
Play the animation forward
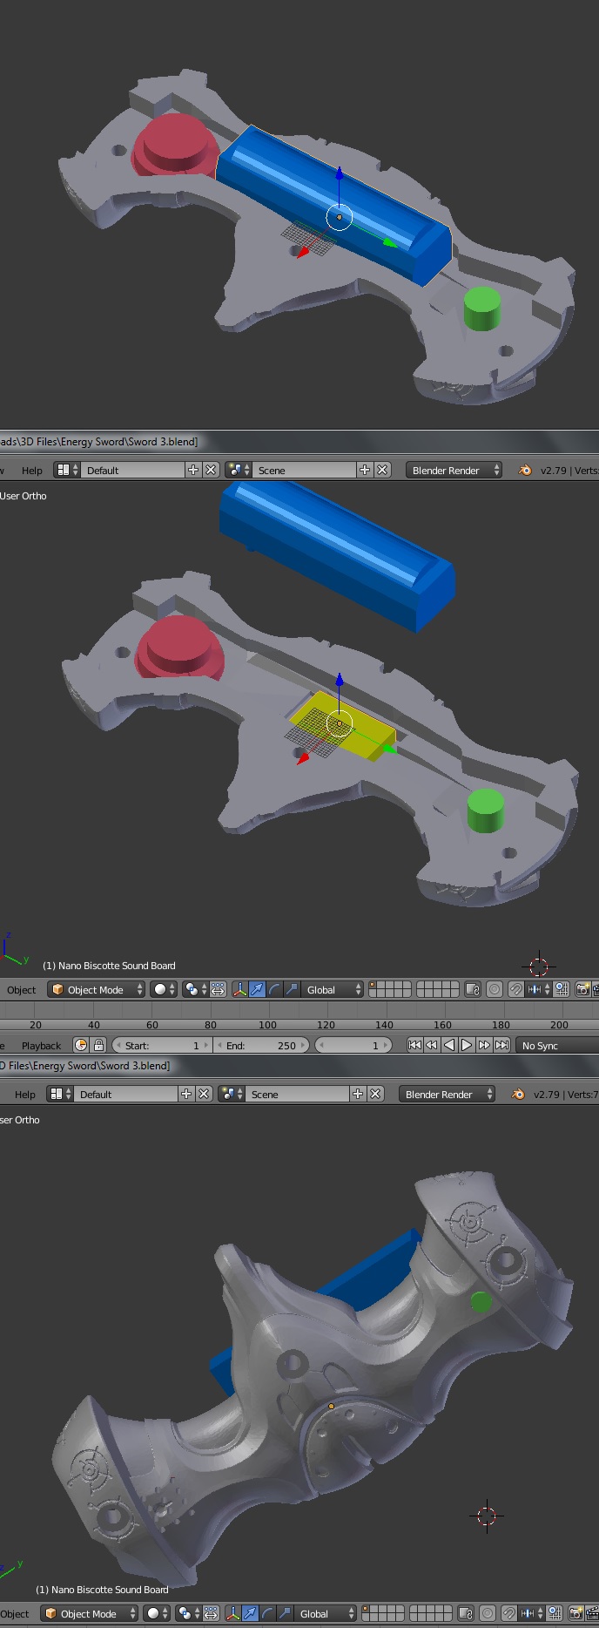click(467, 1045)
